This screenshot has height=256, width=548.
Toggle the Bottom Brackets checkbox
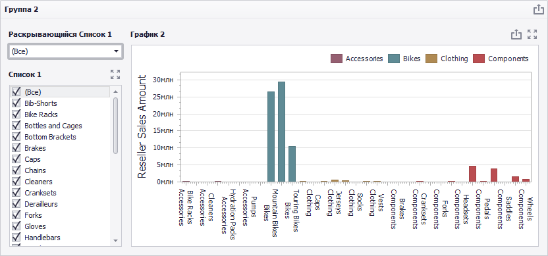pyautogui.click(x=16, y=137)
